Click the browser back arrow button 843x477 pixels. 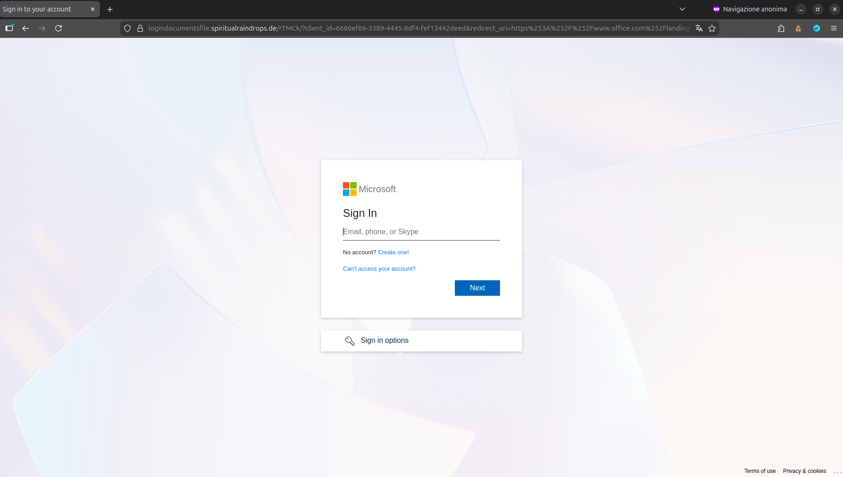click(26, 28)
